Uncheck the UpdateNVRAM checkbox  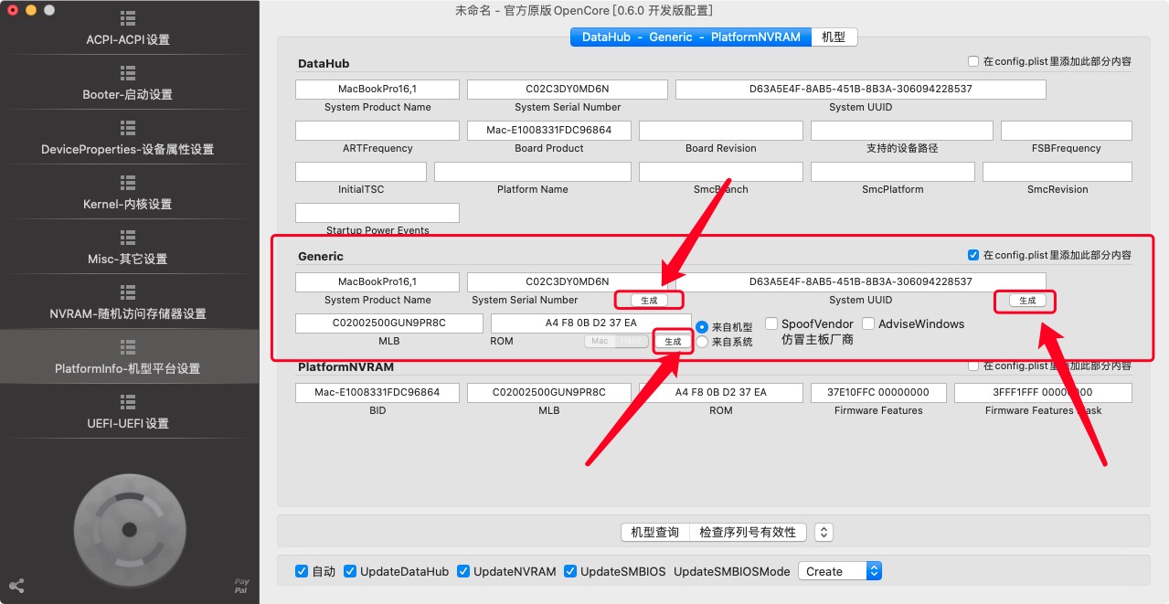(x=463, y=571)
